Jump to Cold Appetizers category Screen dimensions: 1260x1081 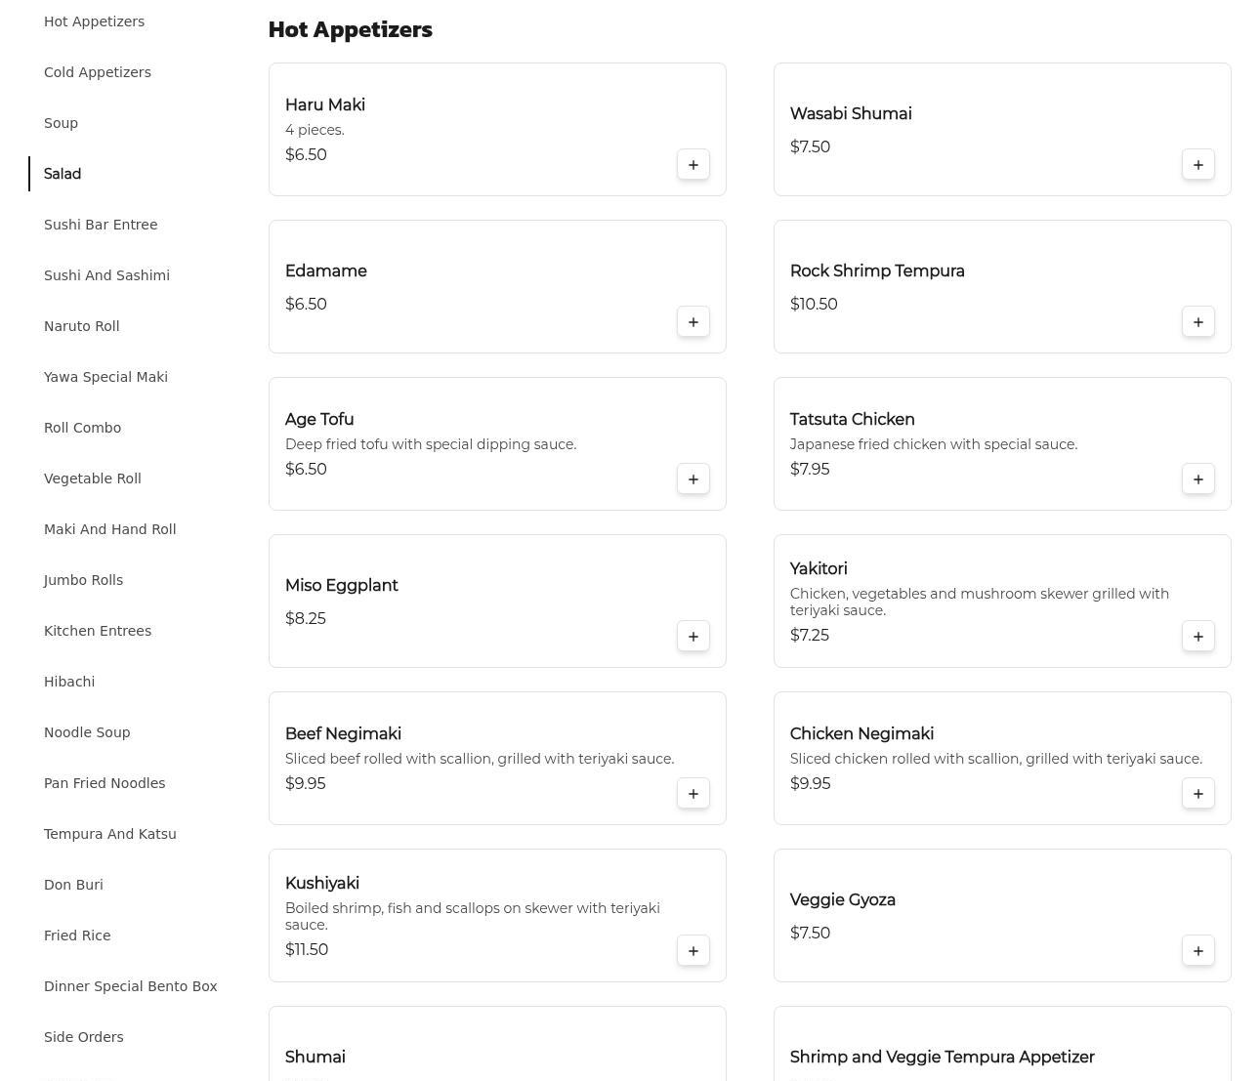[x=98, y=72]
